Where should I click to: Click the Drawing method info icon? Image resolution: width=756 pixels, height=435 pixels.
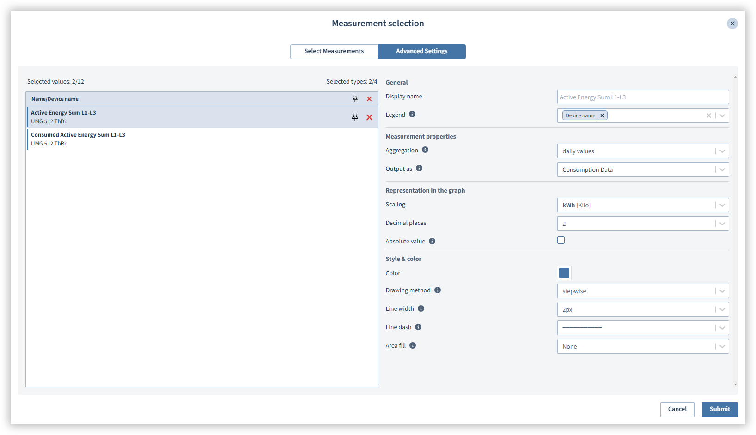(438, 290)
